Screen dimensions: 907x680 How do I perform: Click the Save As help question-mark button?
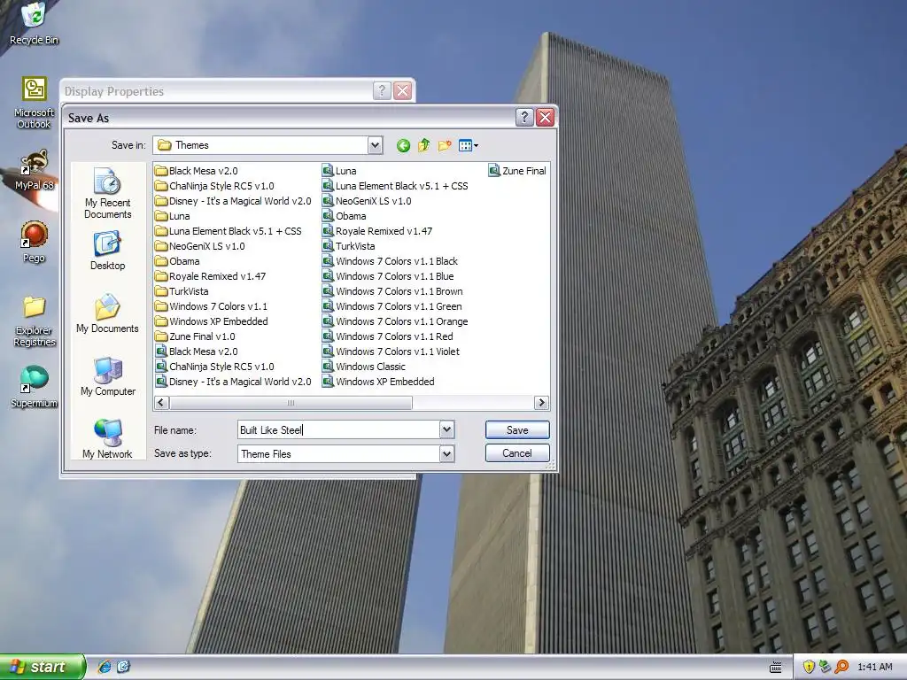524,118
